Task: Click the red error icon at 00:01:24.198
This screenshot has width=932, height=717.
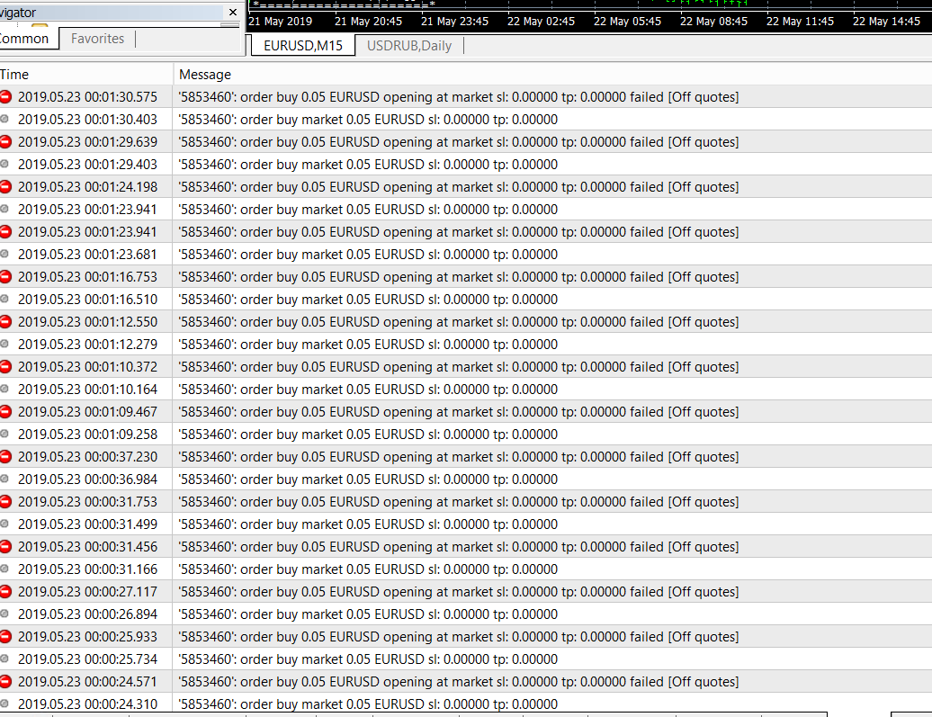Action: [x=5, y=187]
